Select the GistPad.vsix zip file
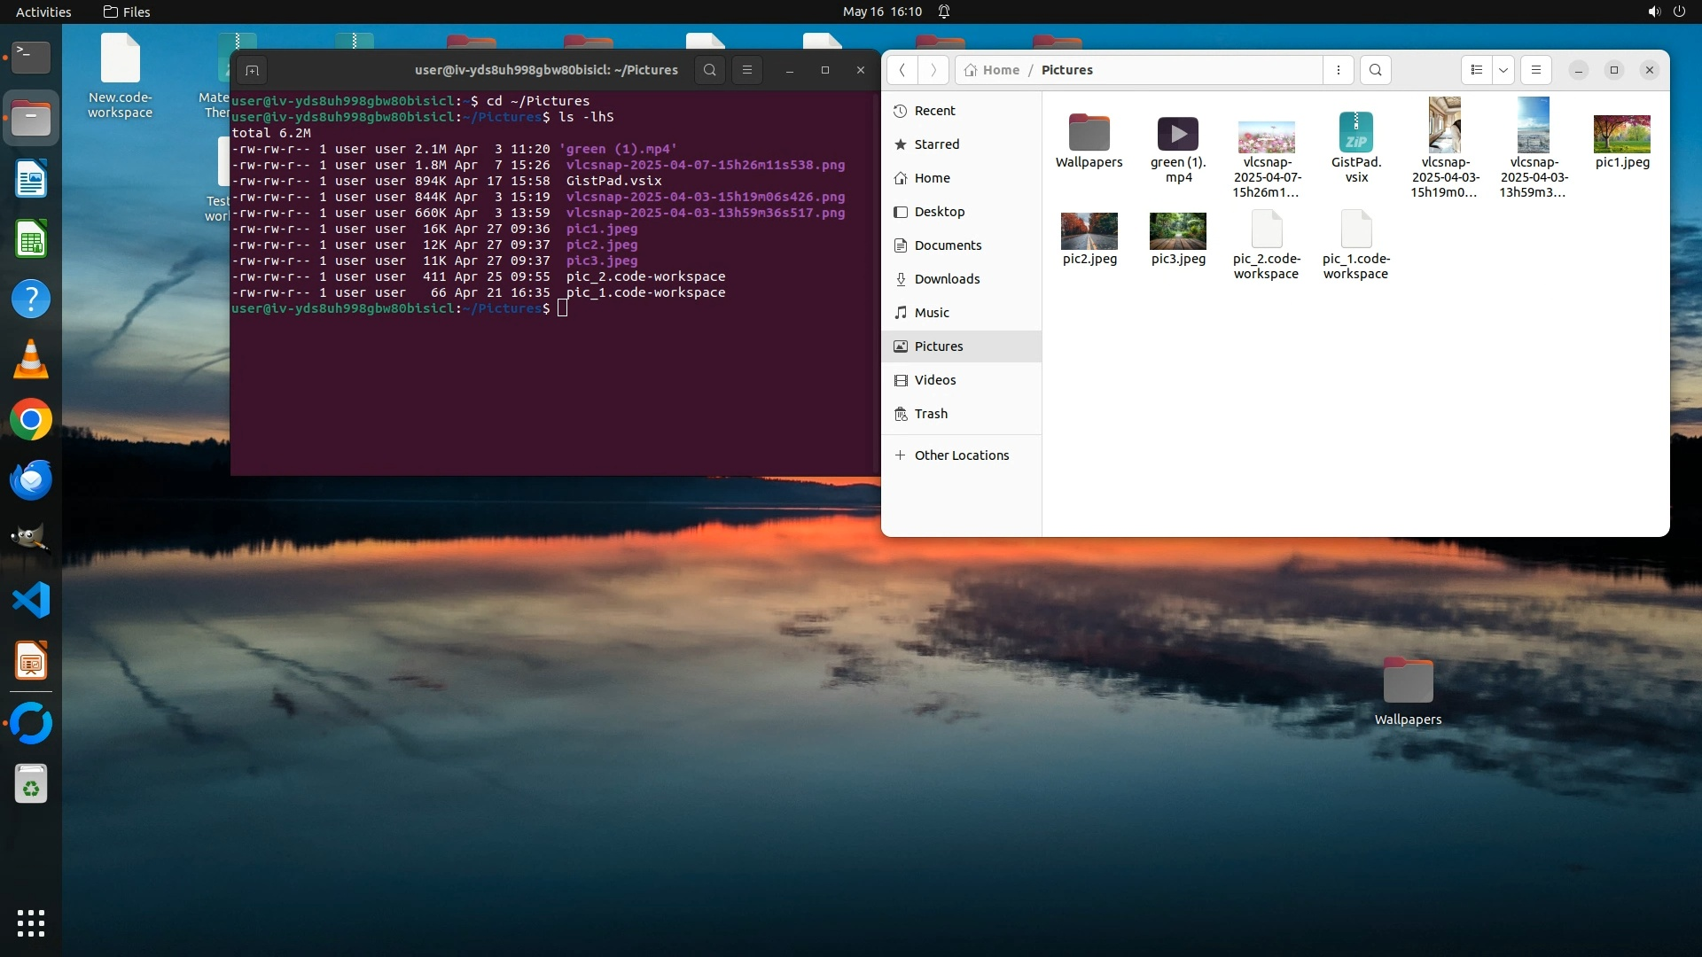 click(1355, 134)
